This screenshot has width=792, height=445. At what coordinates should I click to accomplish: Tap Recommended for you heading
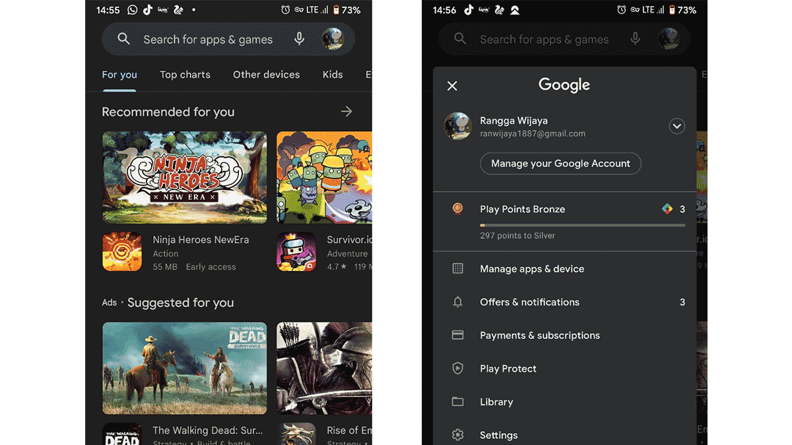(x=168, y=112)
